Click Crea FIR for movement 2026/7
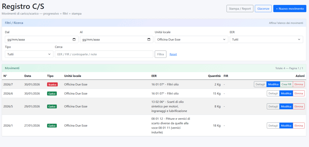Screen dimensions: 309x147 point(286,84)
